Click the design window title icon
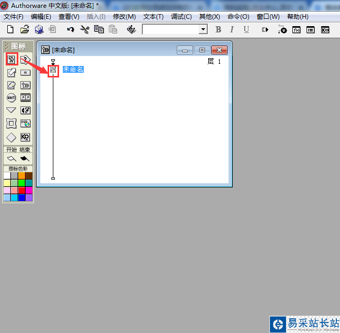 (46, 50)
